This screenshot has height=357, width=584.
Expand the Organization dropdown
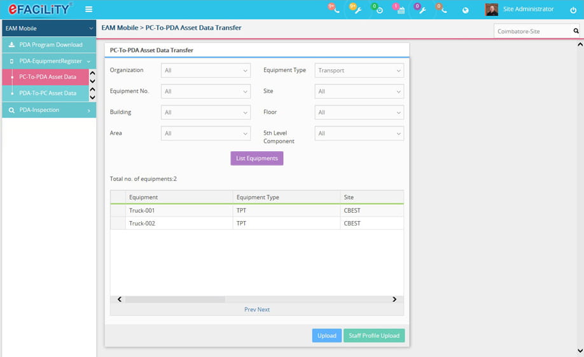click(x=205, y=71)
